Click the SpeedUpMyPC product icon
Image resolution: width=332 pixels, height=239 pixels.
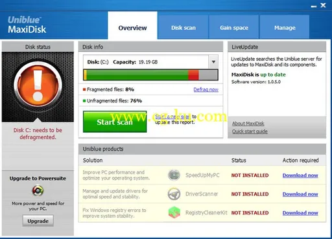[x=174, y=175]
